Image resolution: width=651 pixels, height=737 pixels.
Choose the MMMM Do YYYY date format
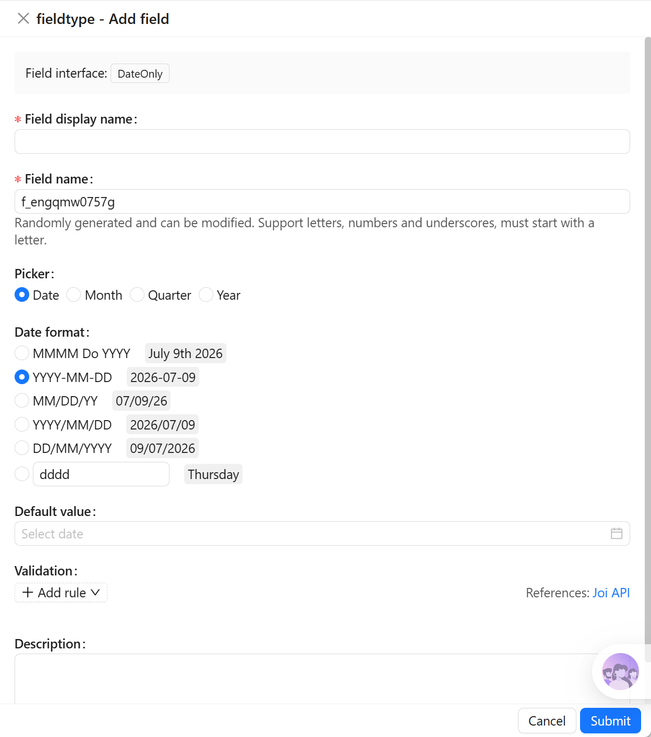tap(22, 353)
